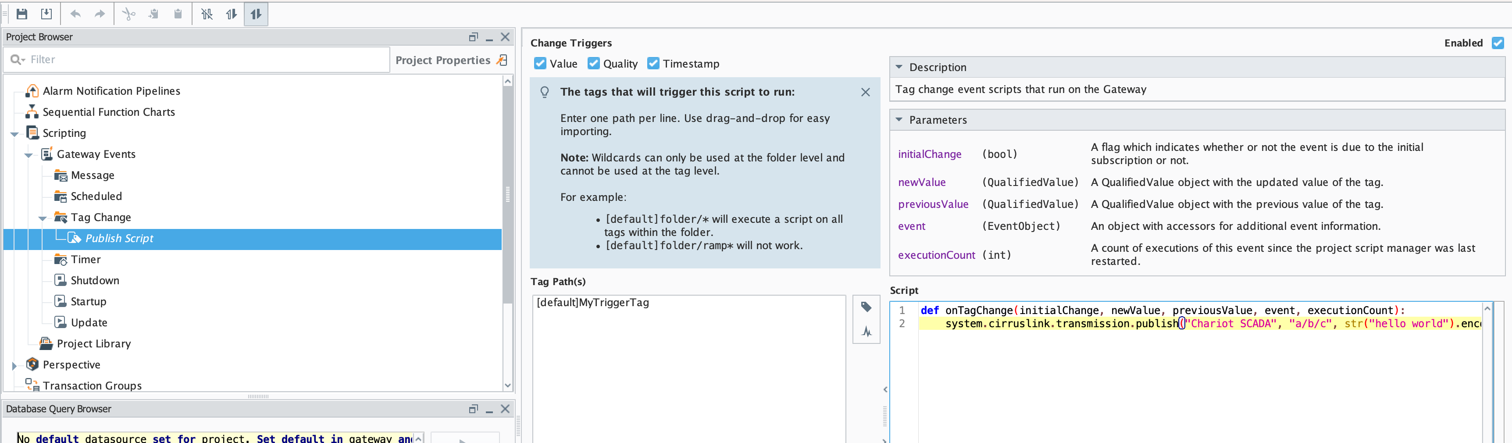
Task: Toggle the Quality change trigger checkbox
Action: 593,63
